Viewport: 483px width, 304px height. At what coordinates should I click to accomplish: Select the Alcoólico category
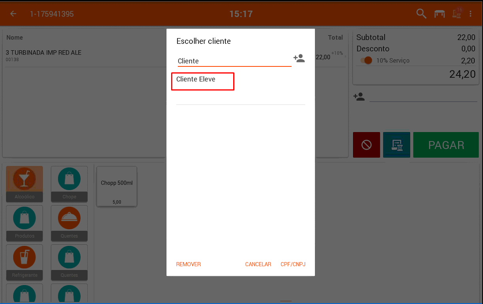tap(25, 183)
